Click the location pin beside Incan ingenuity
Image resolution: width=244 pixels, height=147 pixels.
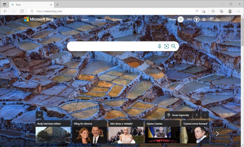point(168,115)
